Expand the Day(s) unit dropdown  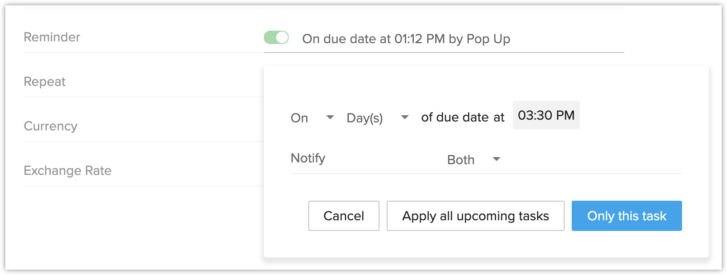[376, 118]
